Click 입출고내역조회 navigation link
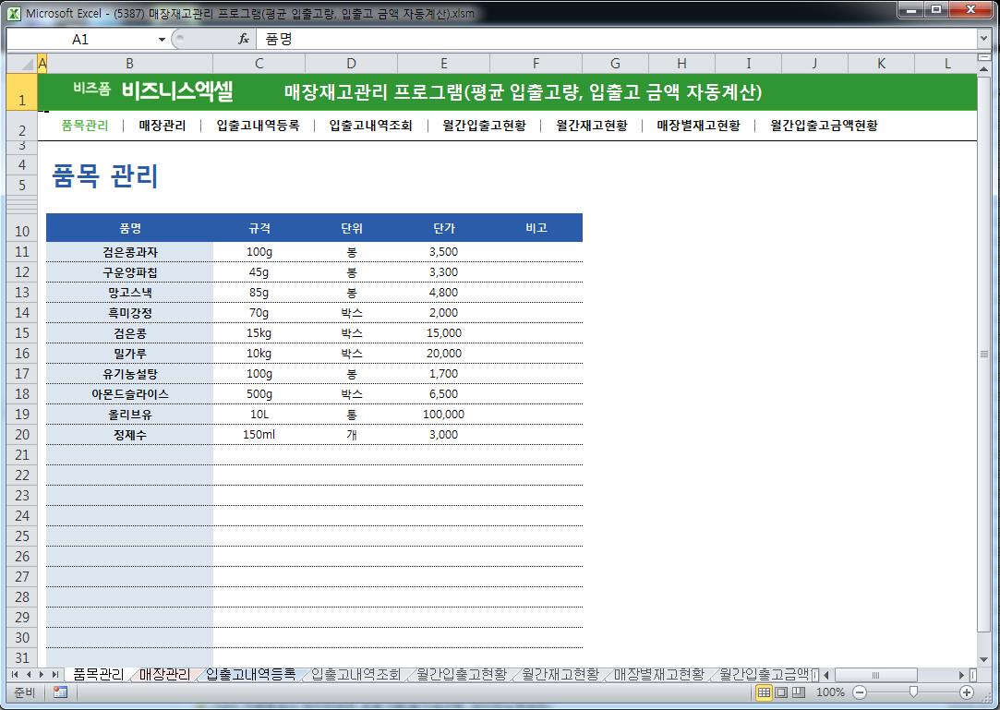The image size is (1000, 710). tap(370, 126)
